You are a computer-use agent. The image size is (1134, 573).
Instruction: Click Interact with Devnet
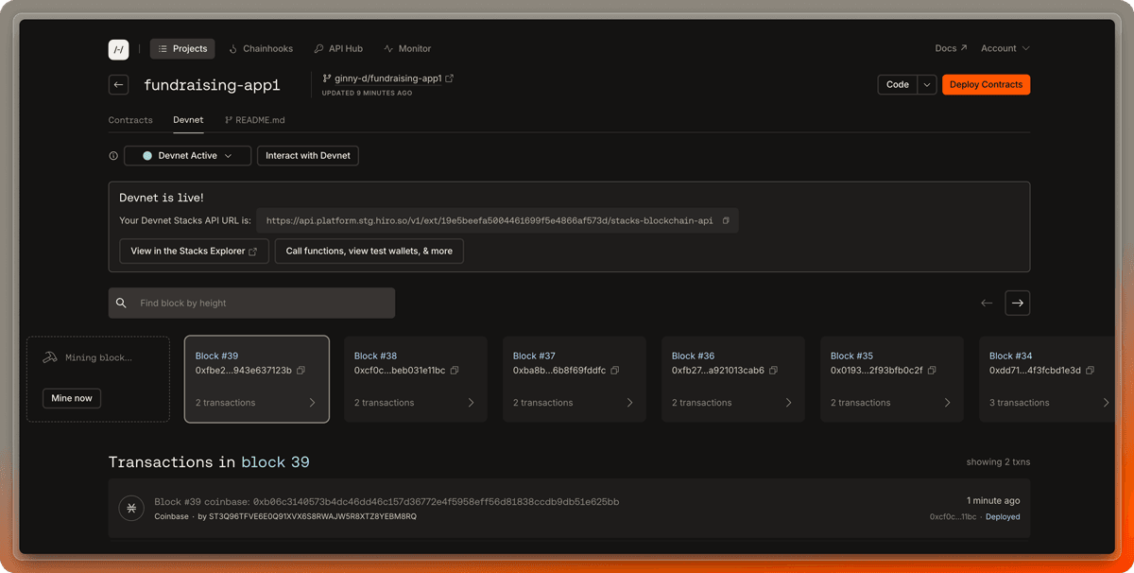pyautogui.click(x=308, y=156)
